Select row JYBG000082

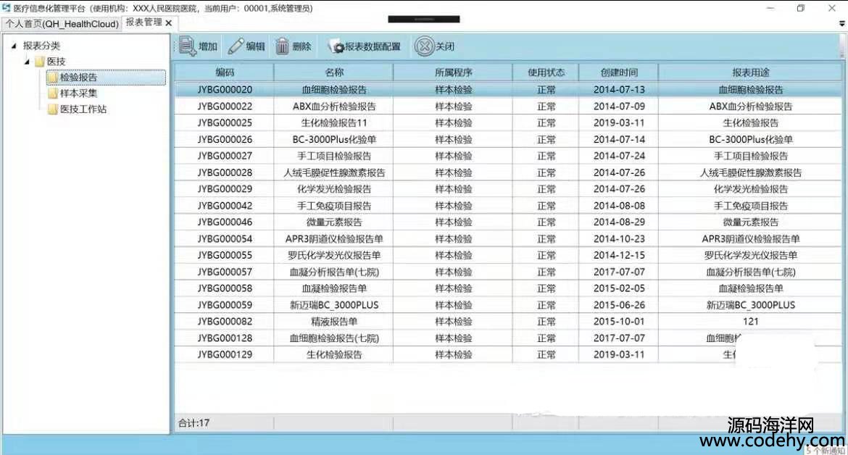(508, 321)
